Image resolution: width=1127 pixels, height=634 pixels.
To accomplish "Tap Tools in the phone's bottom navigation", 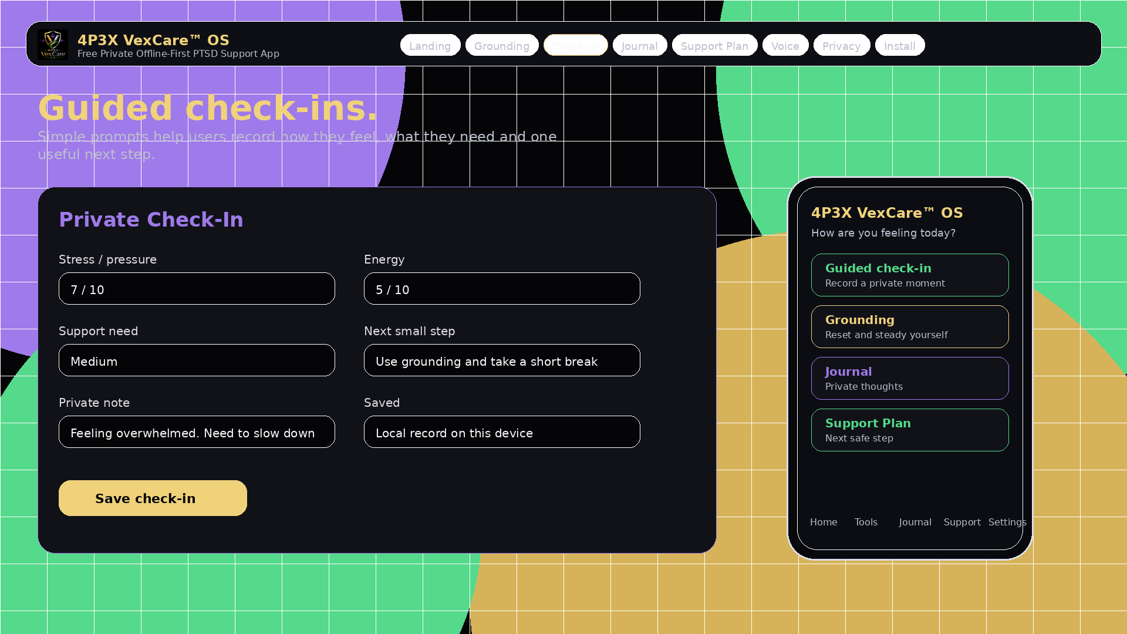I will click(866, 522).
